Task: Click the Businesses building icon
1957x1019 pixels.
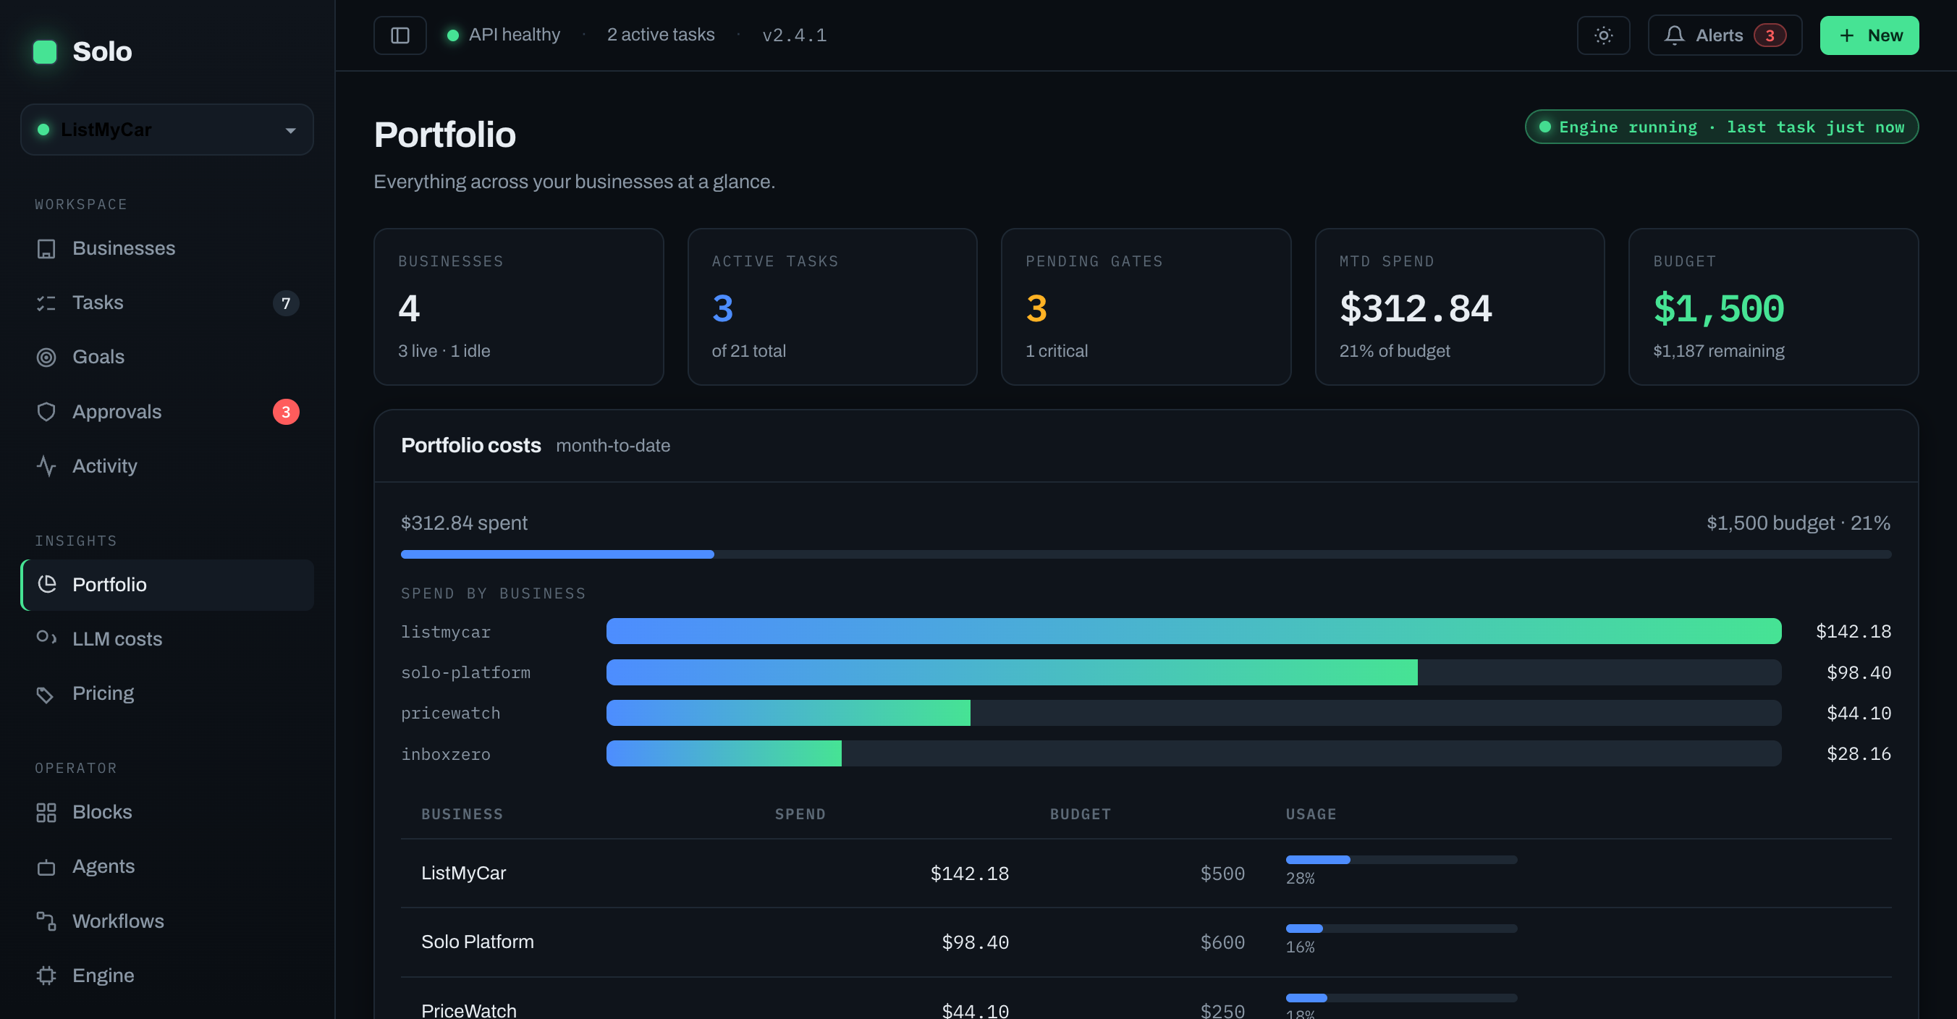Action: click(x=46, y=248)
